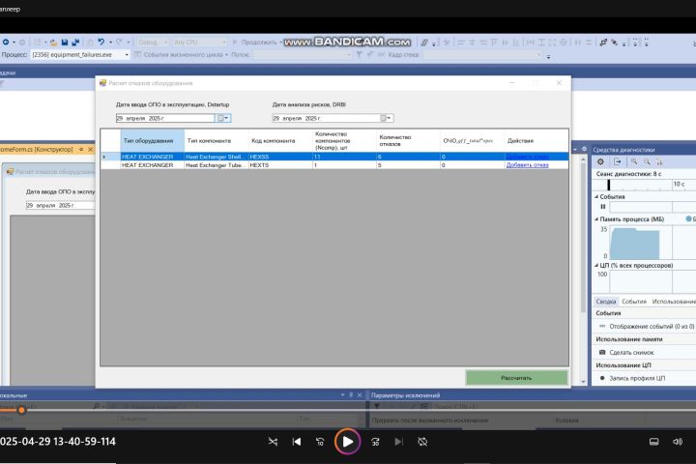696x464 pixels.
Task: Skip to the previous video track
Action: point(297,442)
